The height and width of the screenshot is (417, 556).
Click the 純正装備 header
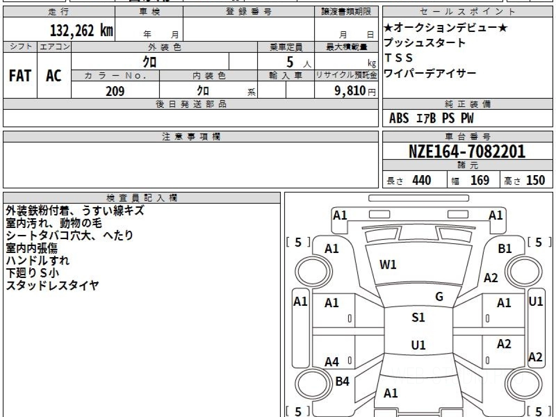tap(468, 104)
